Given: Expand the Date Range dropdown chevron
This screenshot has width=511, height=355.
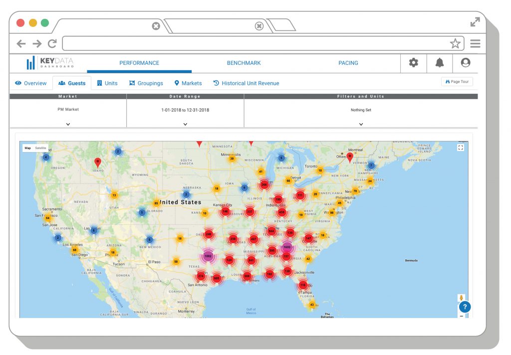Looking at the screenshot, I should pos(185,124).
